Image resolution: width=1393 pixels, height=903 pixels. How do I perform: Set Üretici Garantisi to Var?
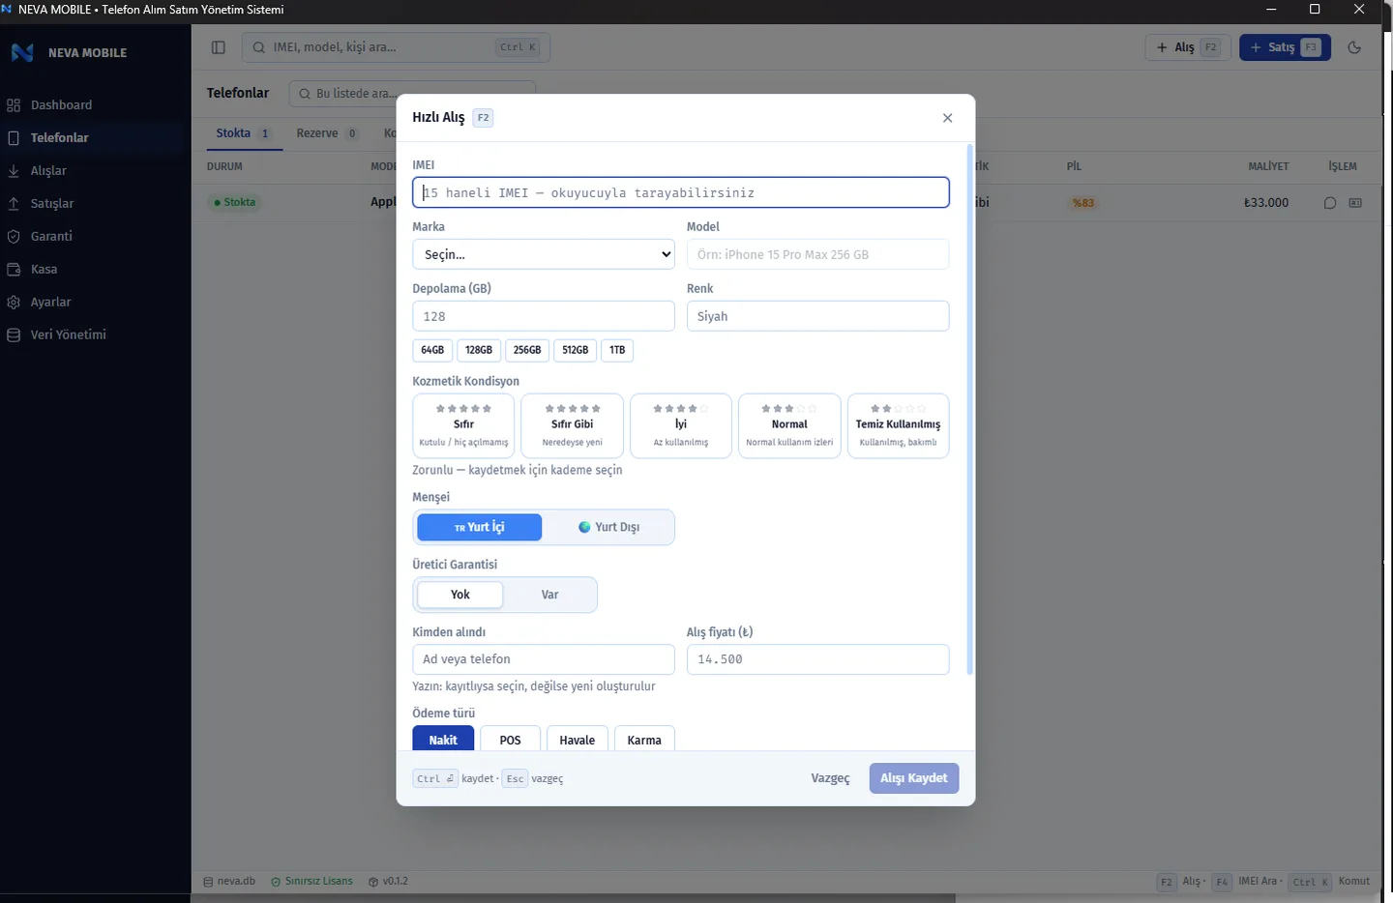(549, 595)
